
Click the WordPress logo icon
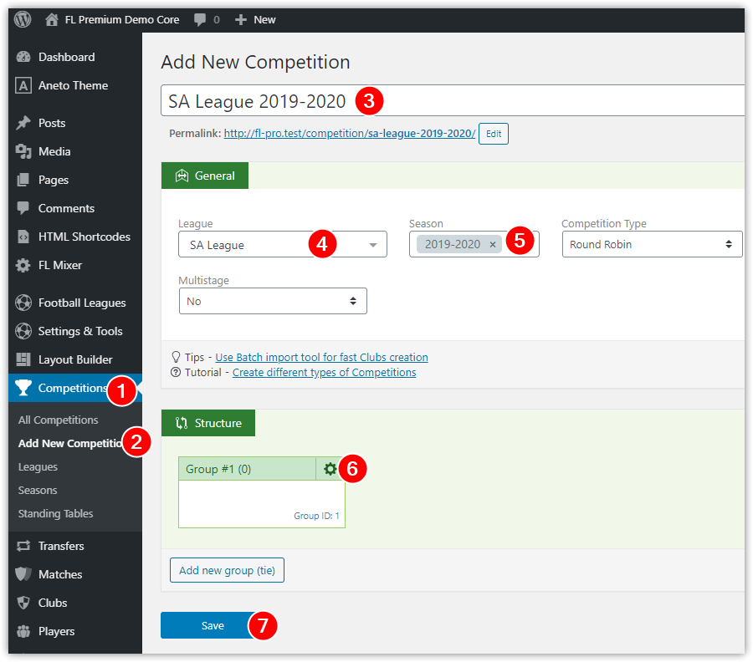click(23, 19)
